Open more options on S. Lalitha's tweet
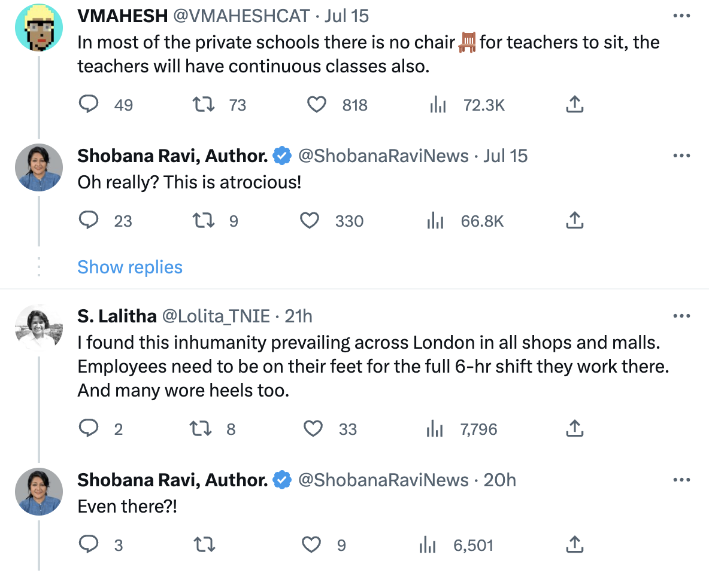 tap(681, 315)
